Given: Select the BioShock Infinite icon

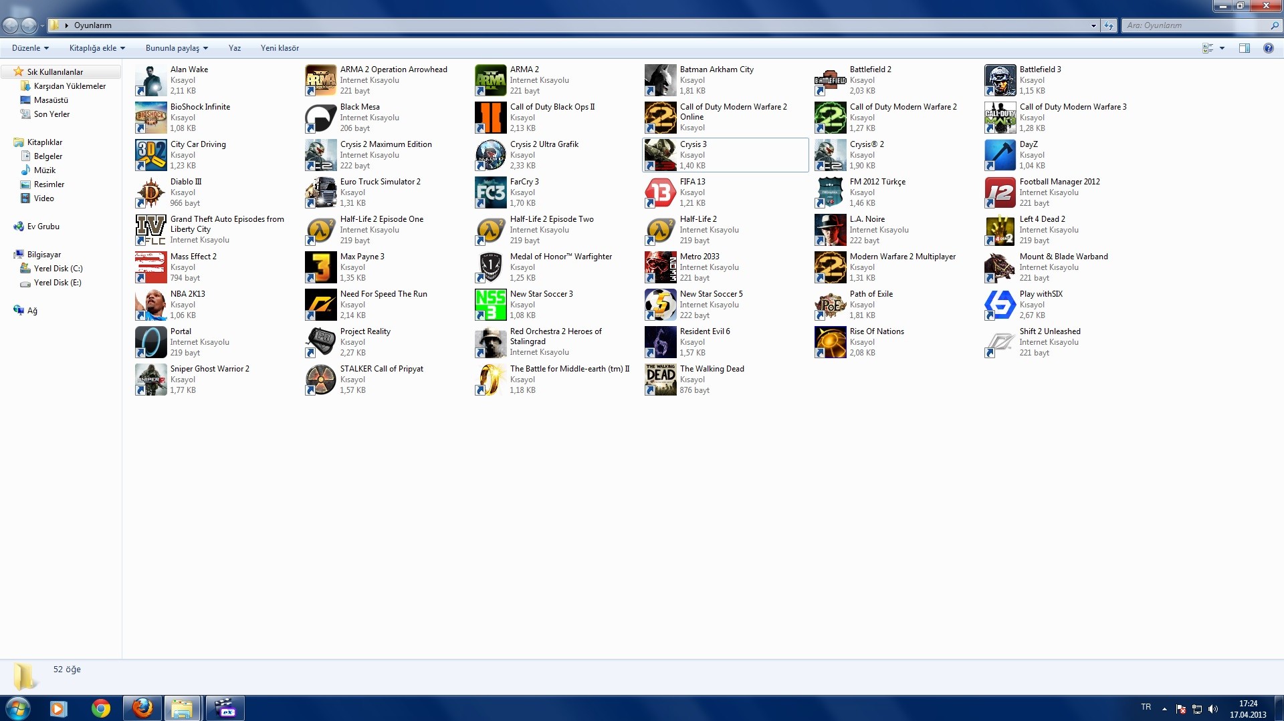Looking at the screenshot, I should (151, 118).
